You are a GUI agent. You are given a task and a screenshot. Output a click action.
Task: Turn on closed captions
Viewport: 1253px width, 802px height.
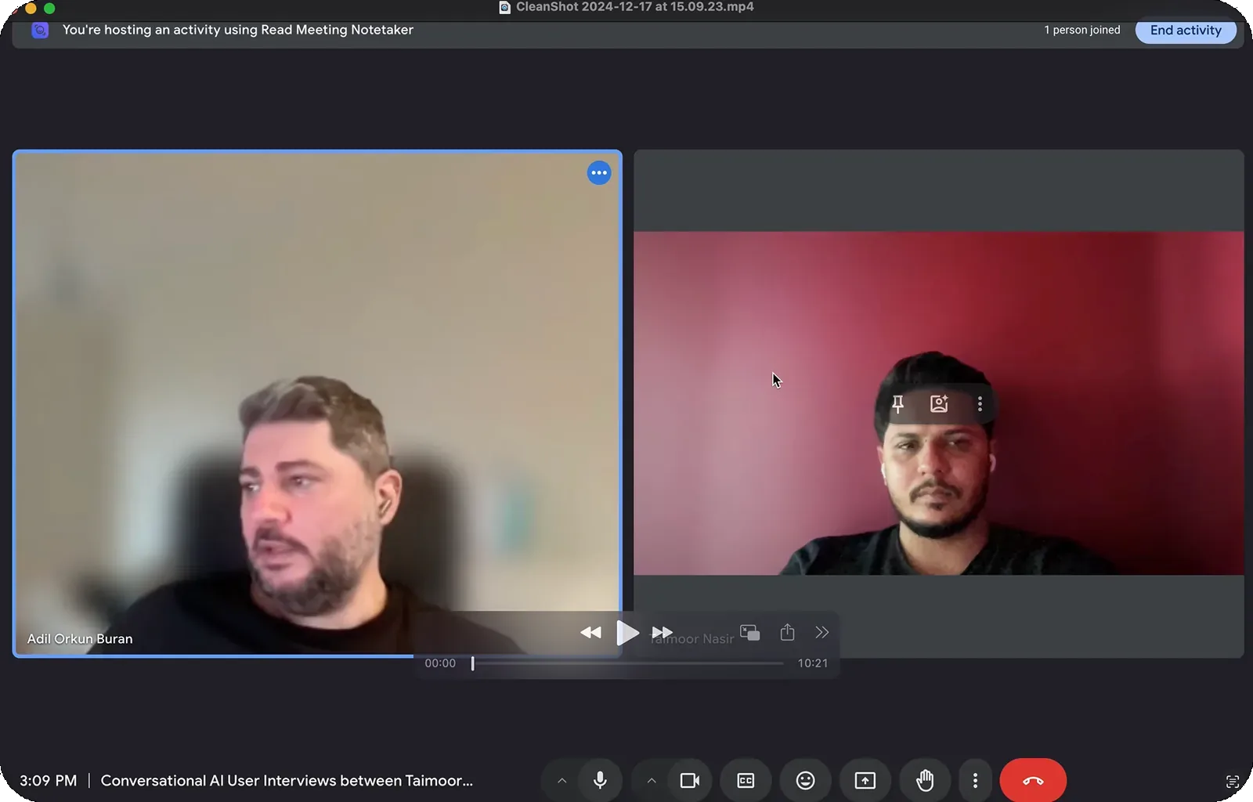[x=746, y=780]
